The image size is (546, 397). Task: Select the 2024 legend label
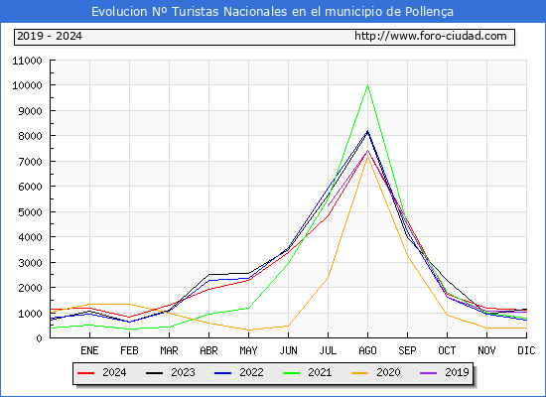(114, 372)
